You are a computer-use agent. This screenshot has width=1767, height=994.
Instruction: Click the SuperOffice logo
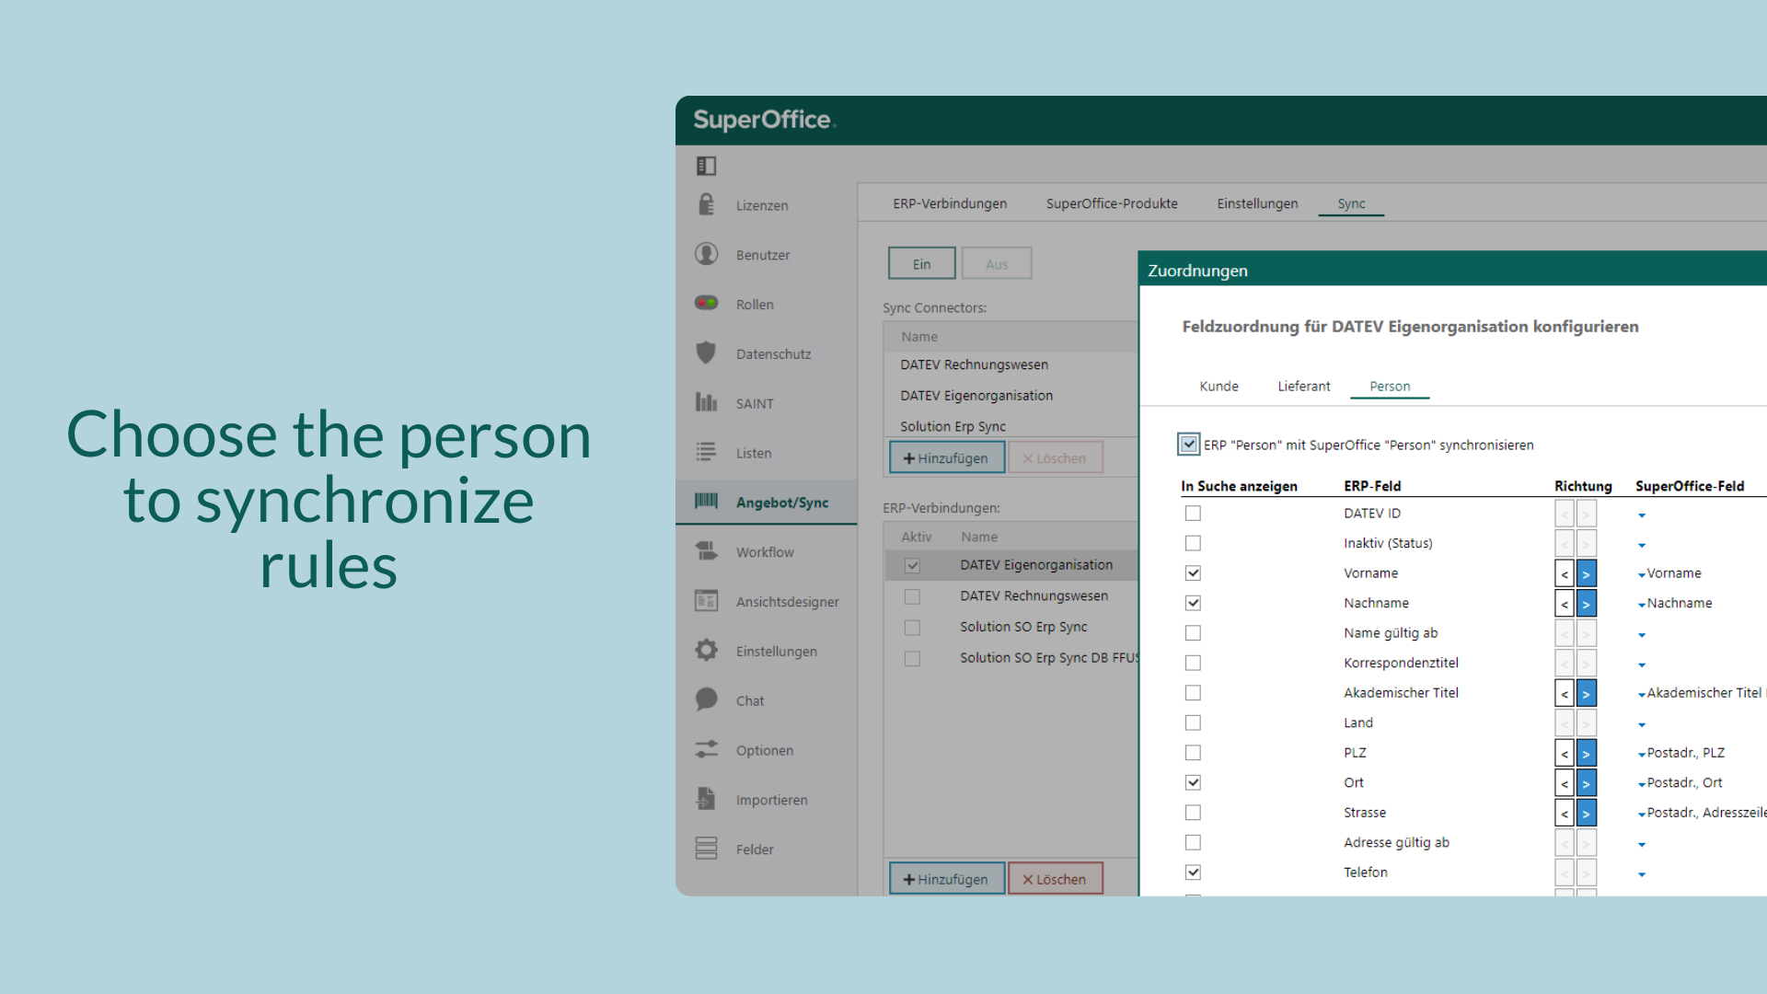click(764, 120)
